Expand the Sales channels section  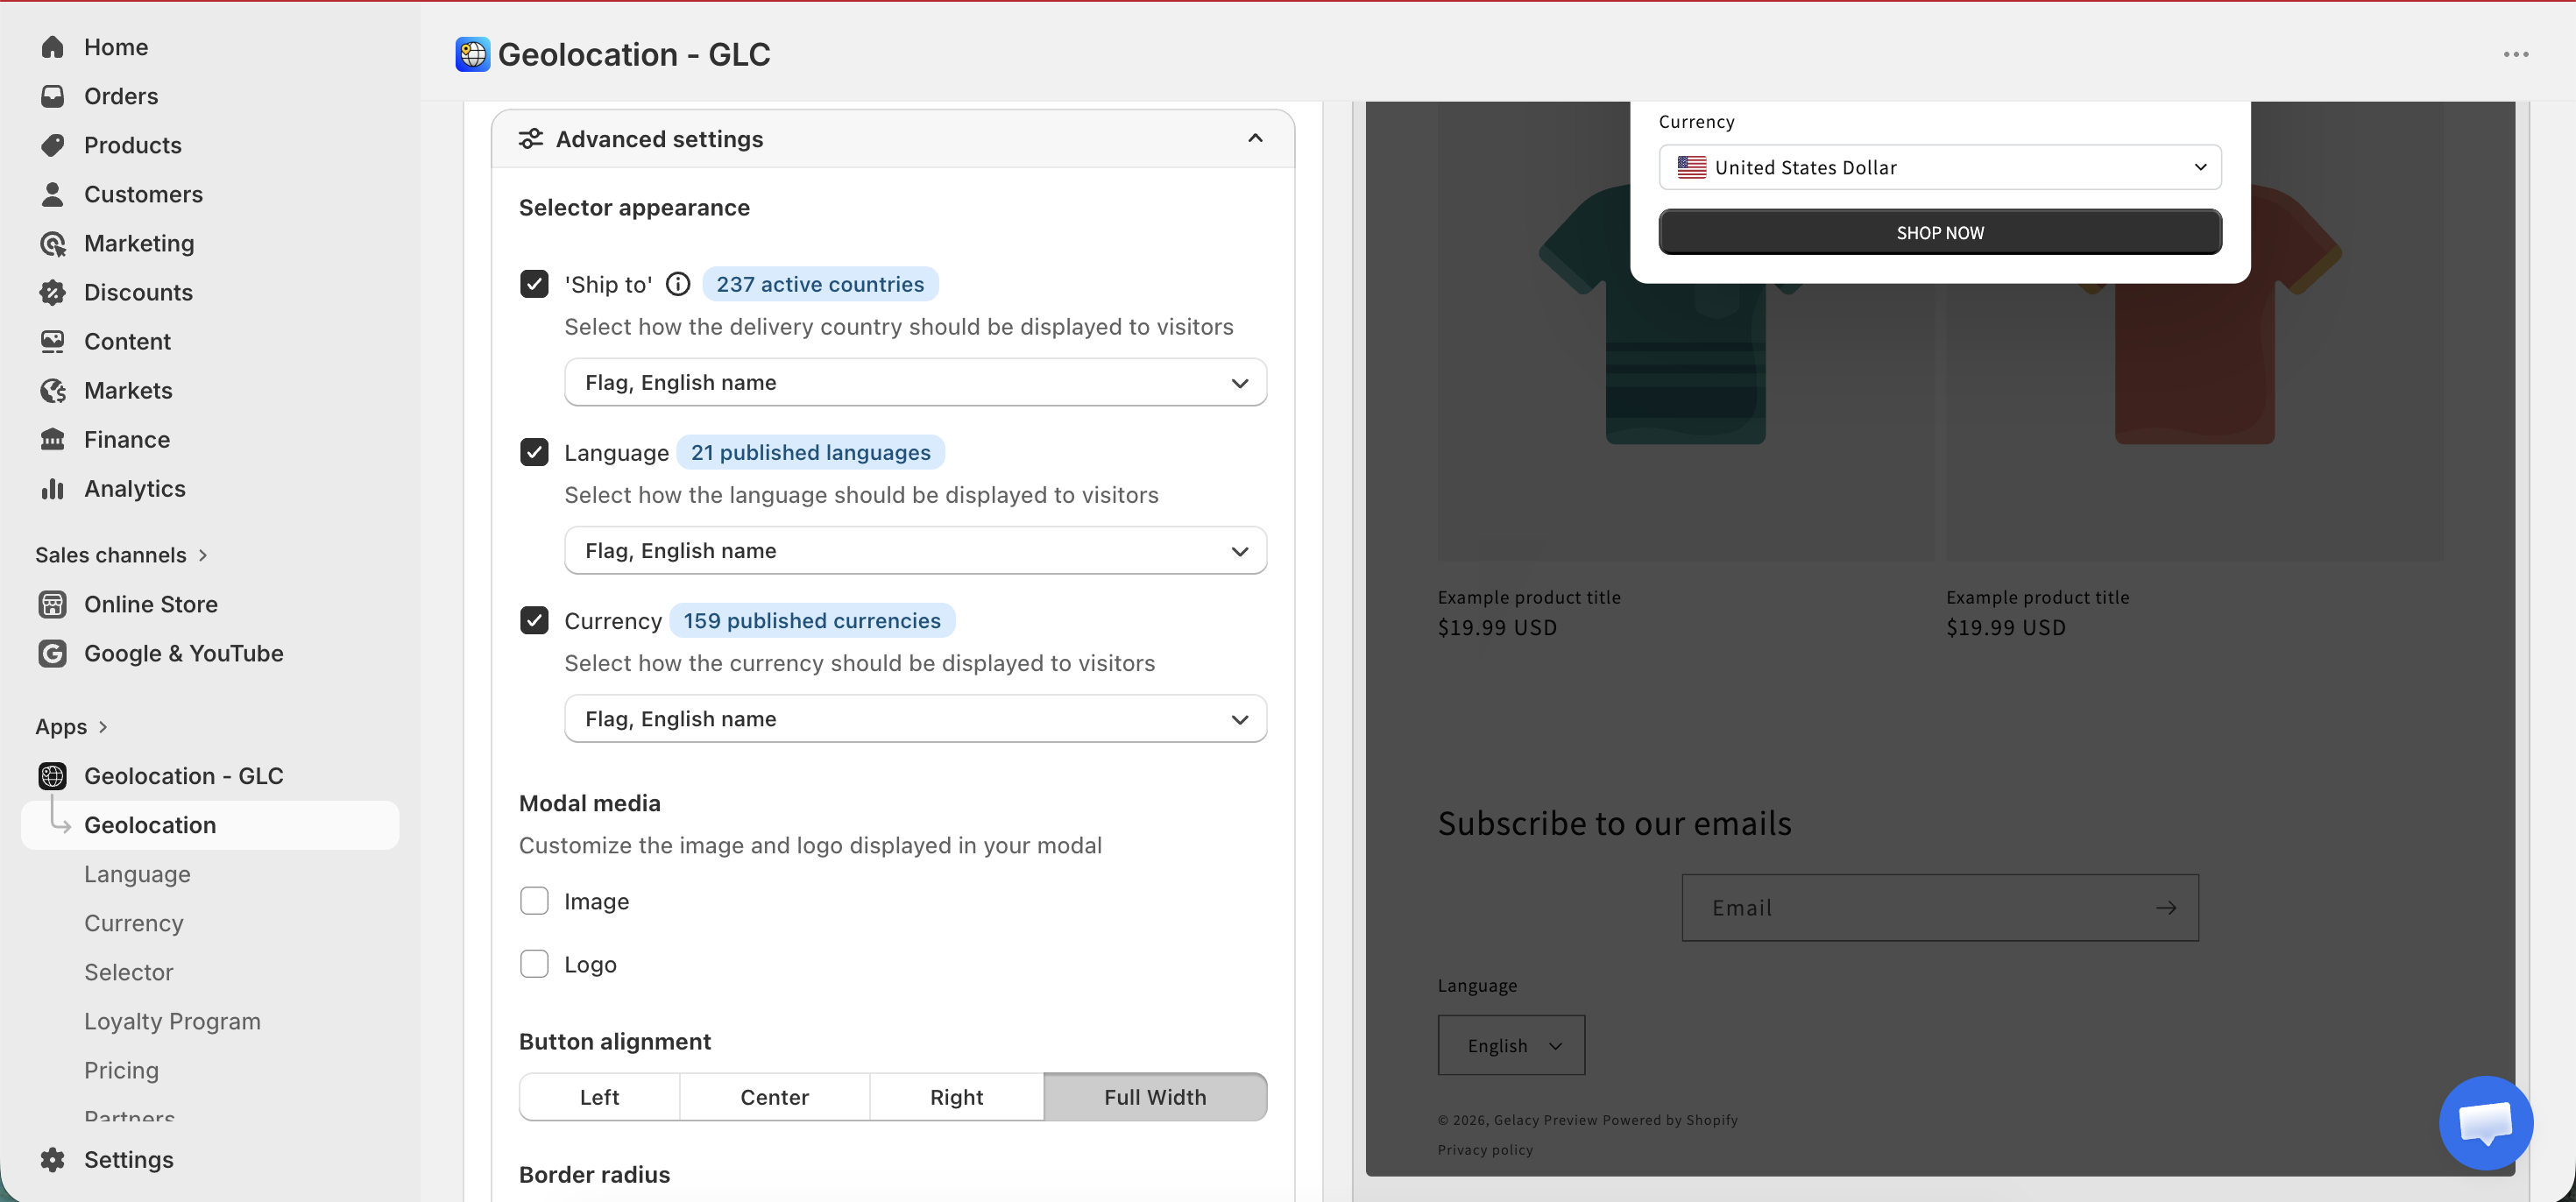(x=122, y=555)
